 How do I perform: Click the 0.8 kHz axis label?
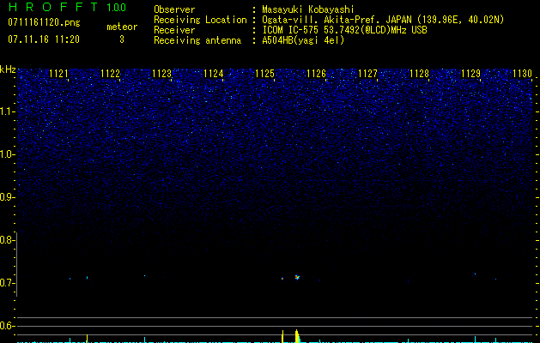pos(7,240)
